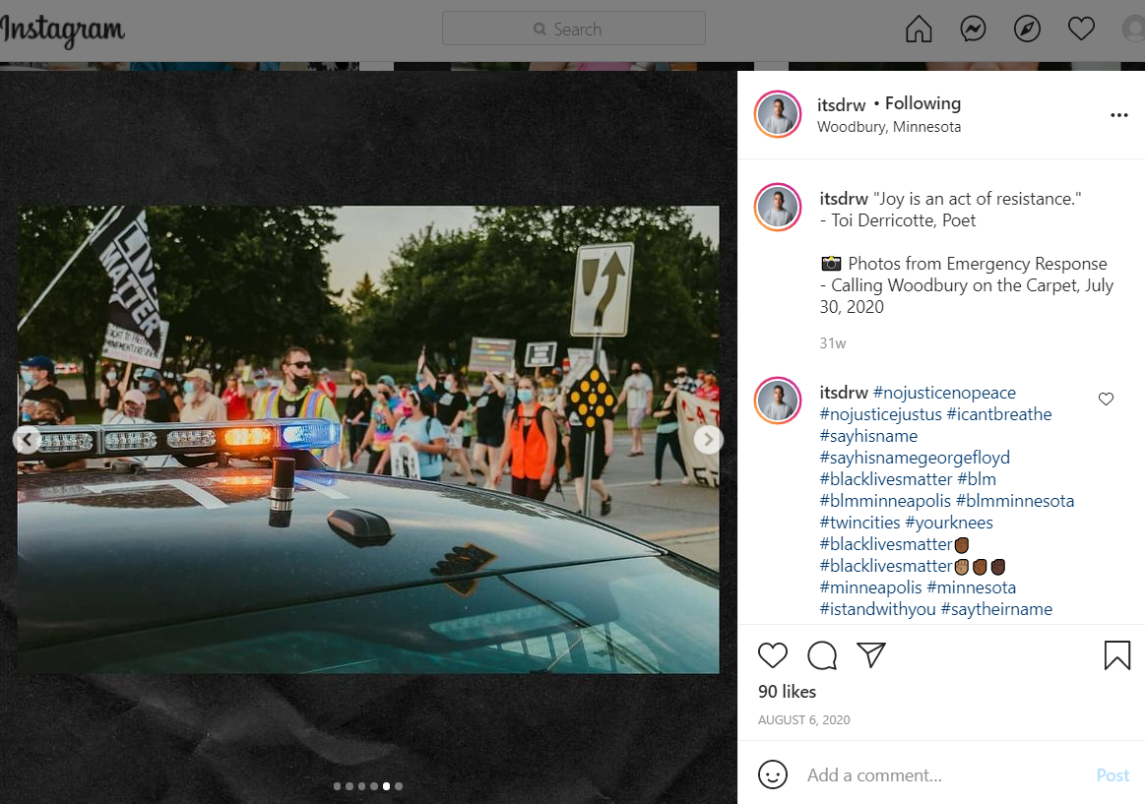Share the post via paper plane icon

pos(871,655)
